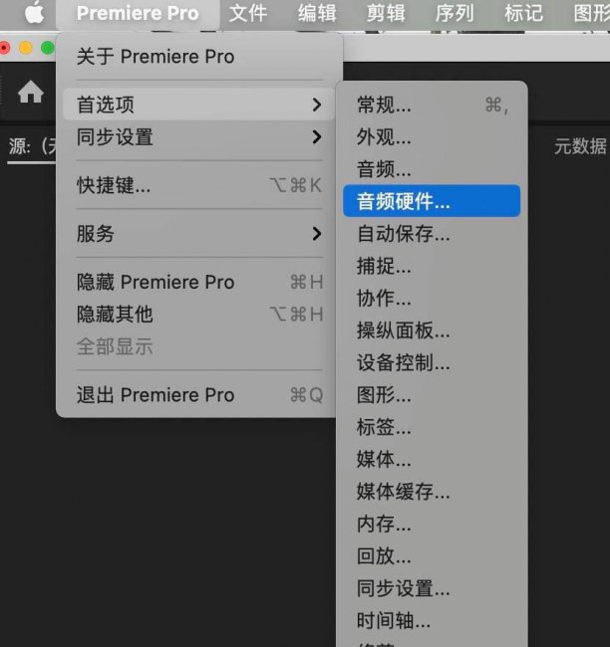Screen dimensions: 610x647
Task: Switch to the 元数据 panel tab
Action: (580, 146)
